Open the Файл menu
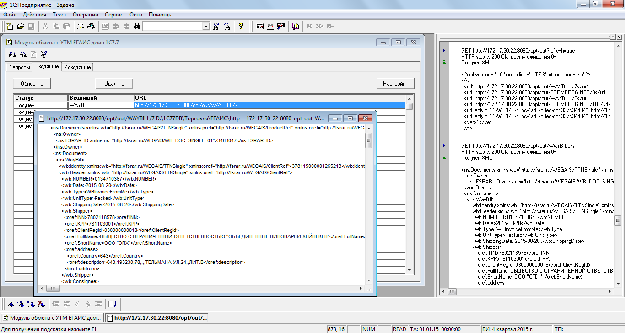Viewport: 625px width, 333px height. click(x=10, y=15)
